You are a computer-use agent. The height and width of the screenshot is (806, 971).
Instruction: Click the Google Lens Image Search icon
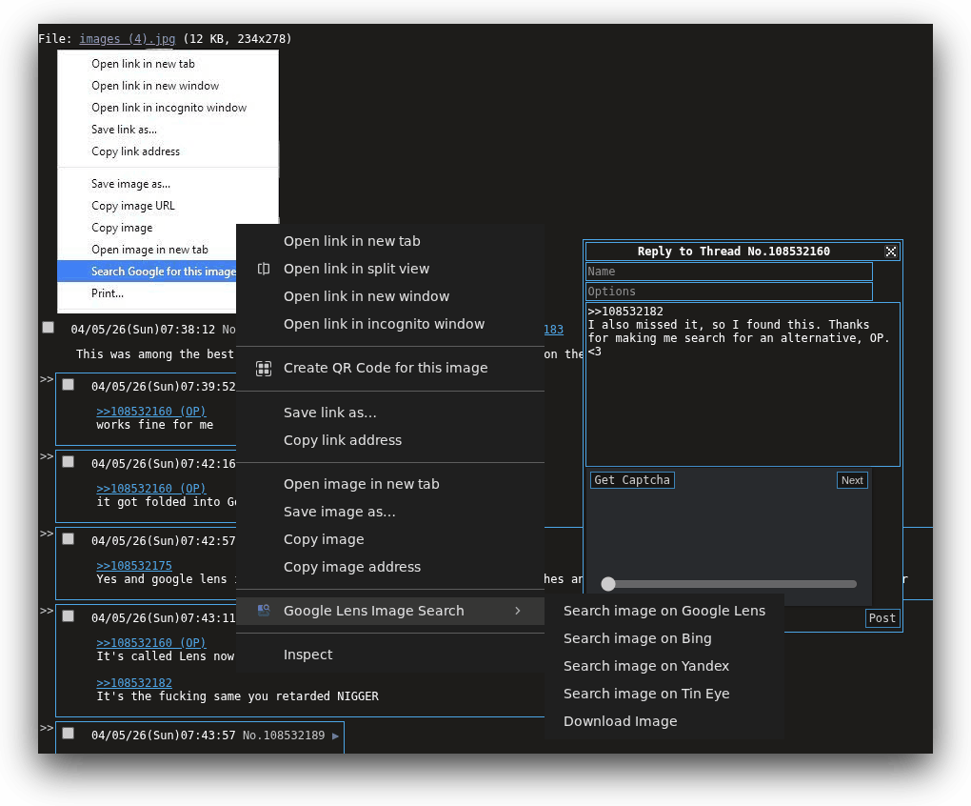264,611
